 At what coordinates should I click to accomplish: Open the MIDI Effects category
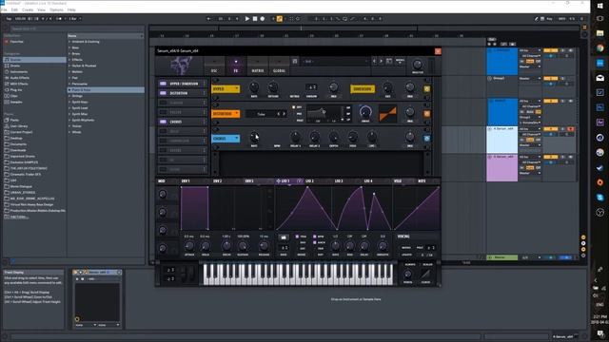19,84
